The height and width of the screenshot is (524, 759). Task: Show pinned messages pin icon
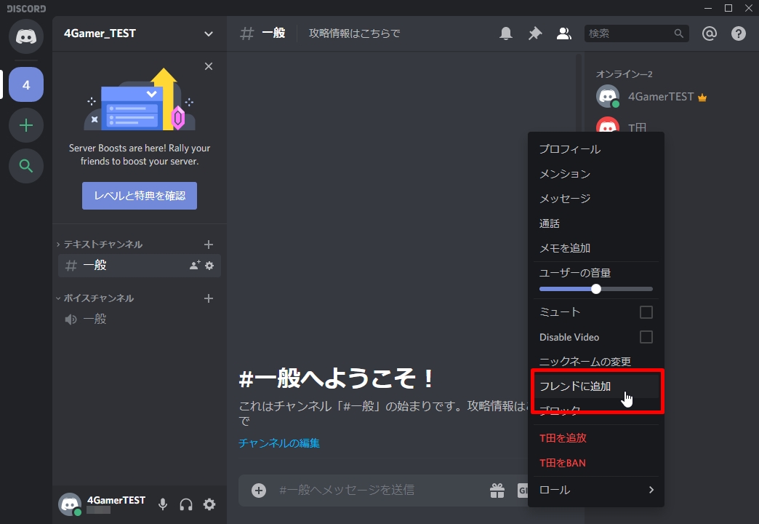(535, 33)
